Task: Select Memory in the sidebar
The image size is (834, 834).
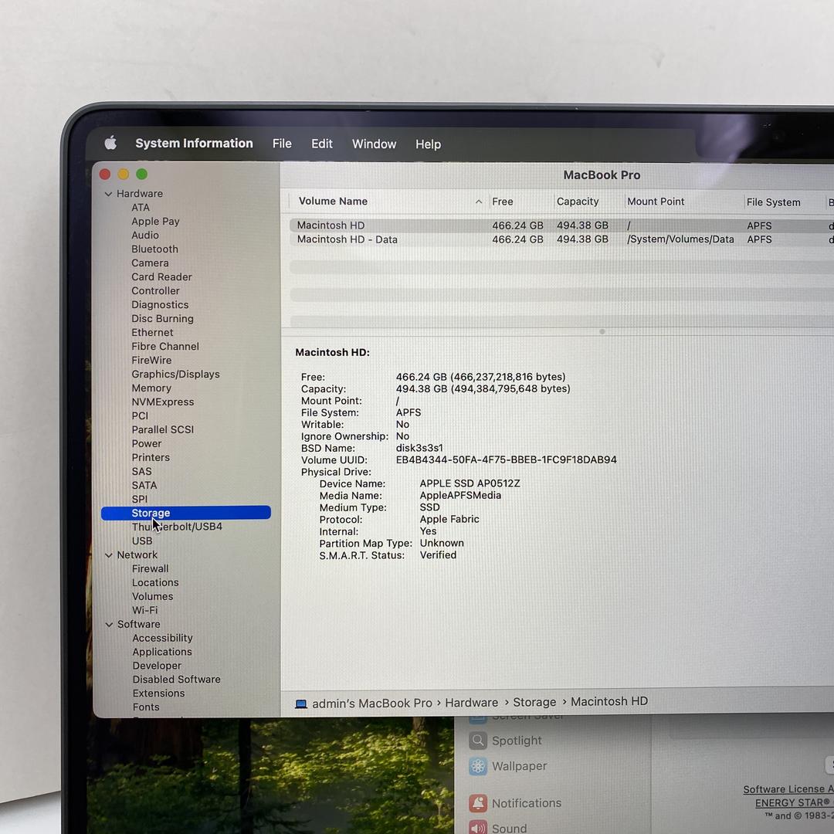Action: tap(151, 388)
